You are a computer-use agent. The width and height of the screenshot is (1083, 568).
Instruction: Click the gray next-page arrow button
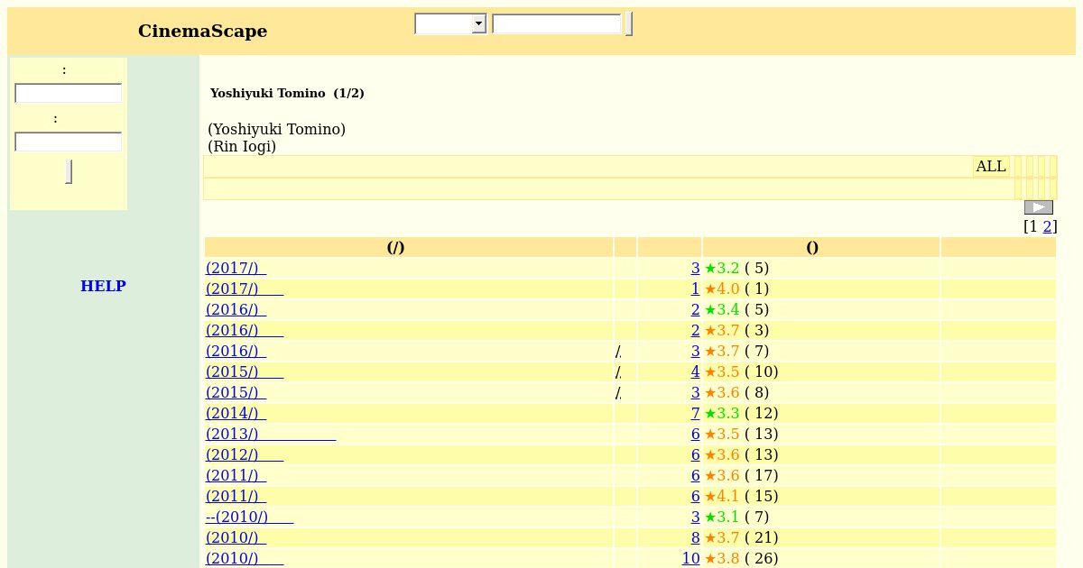point(1039,207)
